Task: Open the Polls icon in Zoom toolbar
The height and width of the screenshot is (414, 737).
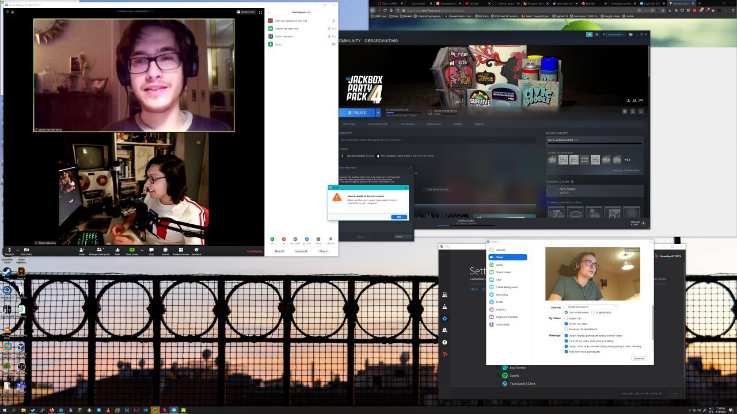Action: pos(117,250)
